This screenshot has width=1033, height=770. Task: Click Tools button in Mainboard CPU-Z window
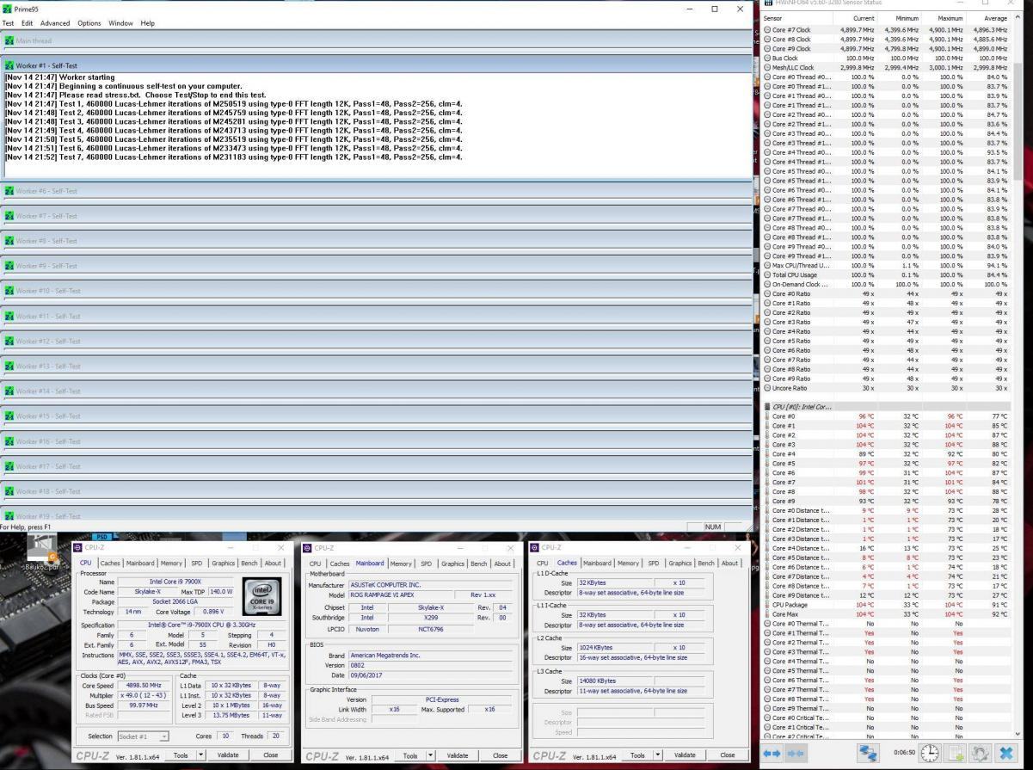[x=409, y=755]
